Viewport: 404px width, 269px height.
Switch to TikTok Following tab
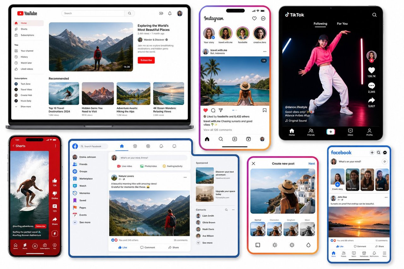(320, 24)
